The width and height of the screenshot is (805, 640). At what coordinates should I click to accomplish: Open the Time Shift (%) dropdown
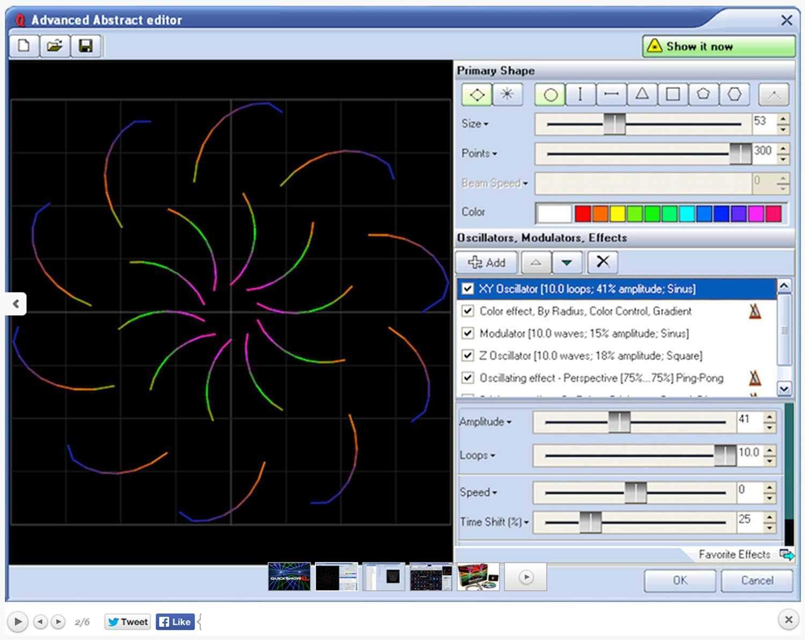tap(526, 523)
